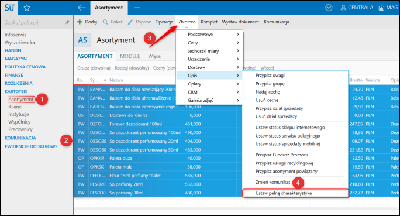
Task: Pin the command search panel
Action: pyautogui.click(x=67, y=22)
